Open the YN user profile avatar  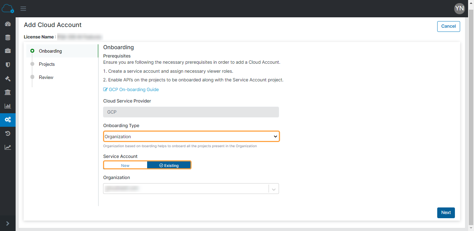tap(459, 8)
